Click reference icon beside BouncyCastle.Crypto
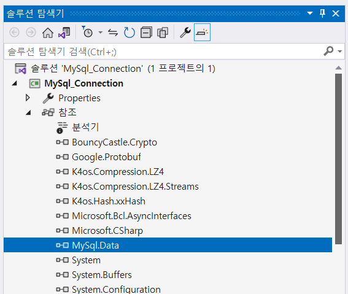Screen dimensions: 348x294 tap(63, 142)
